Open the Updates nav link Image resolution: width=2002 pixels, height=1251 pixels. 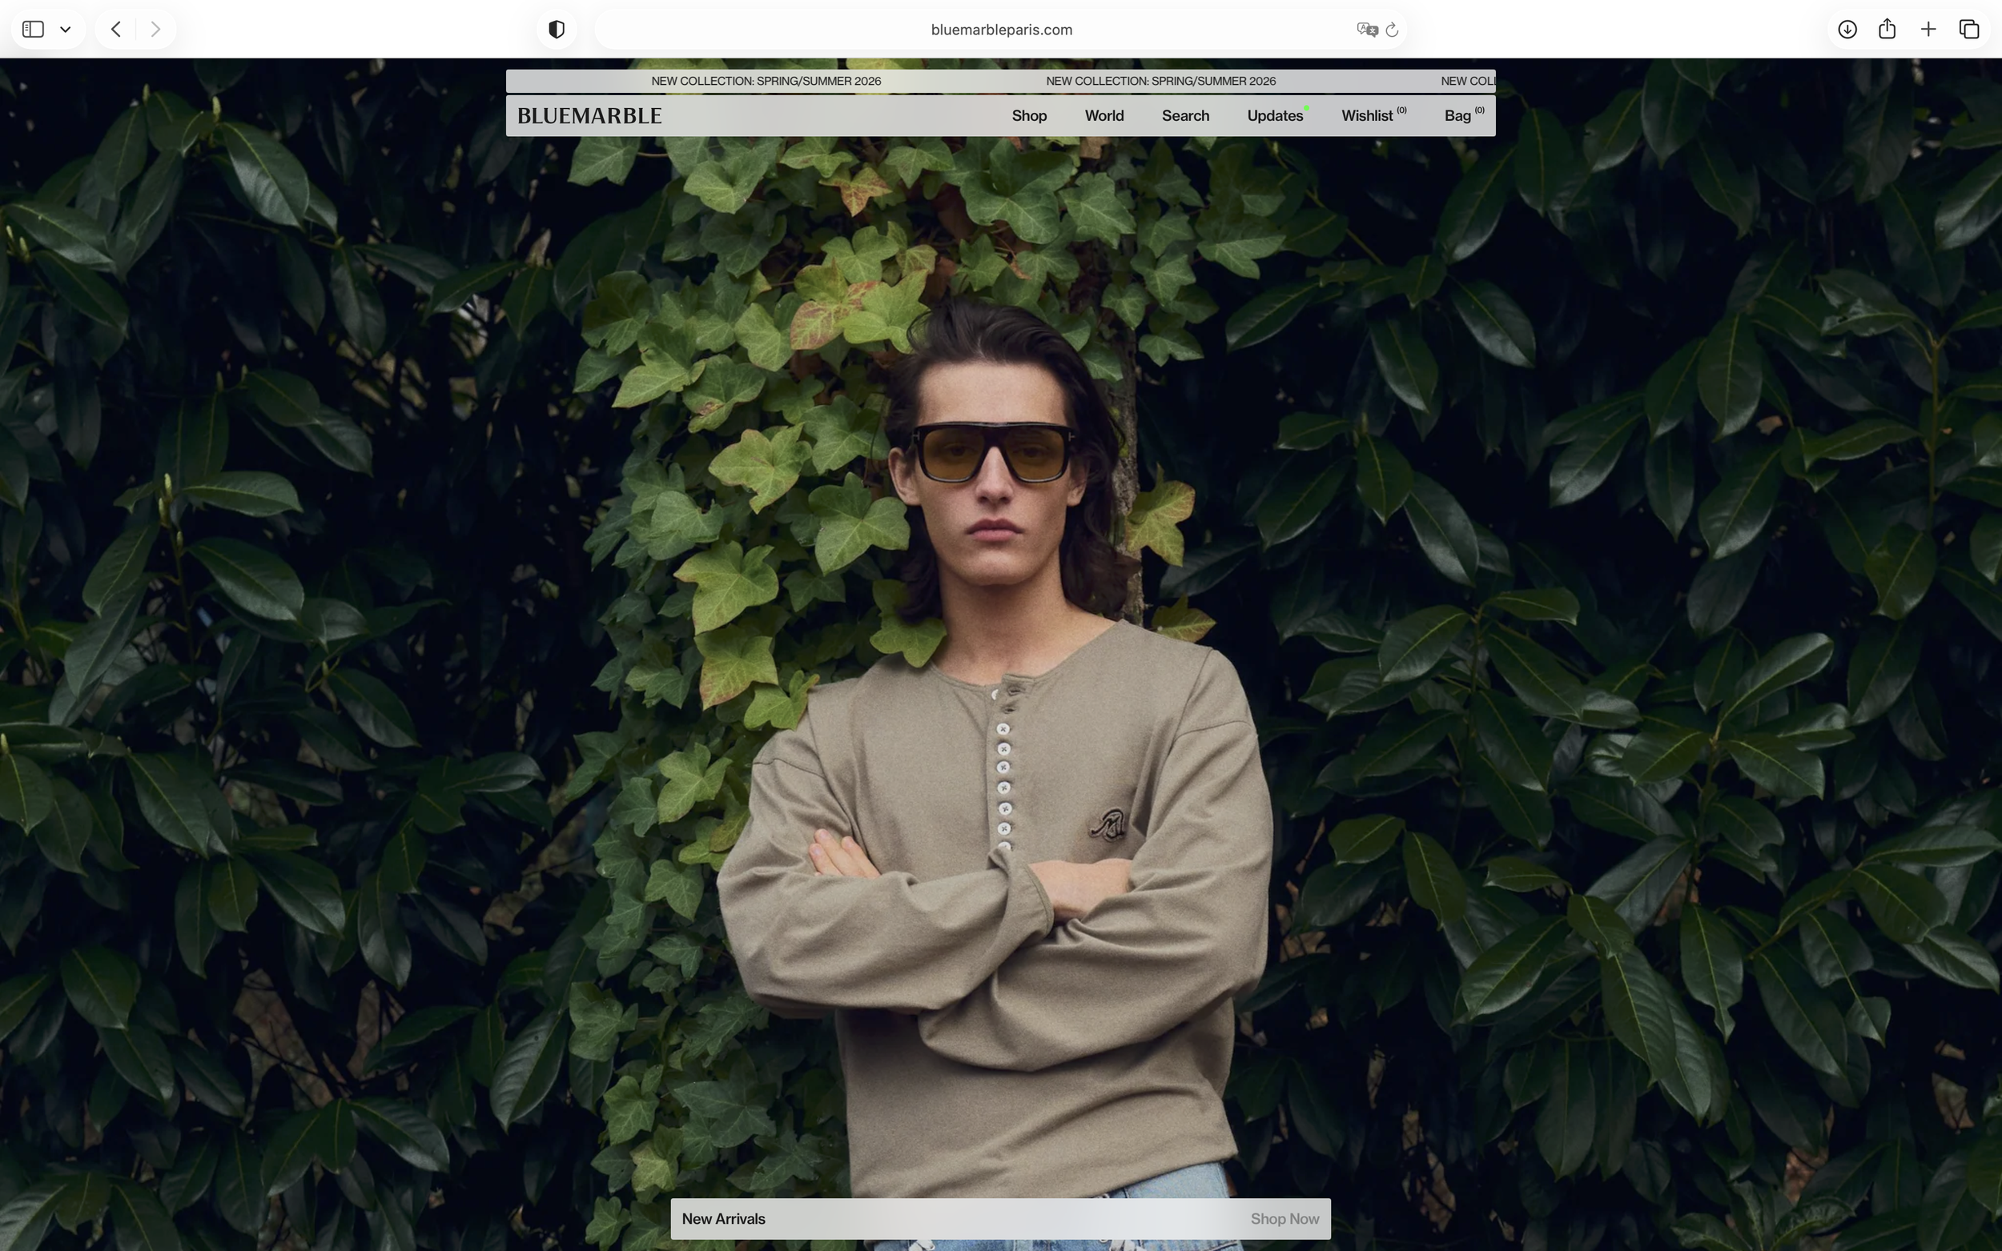pyautogui.click(x=1275, y=116)
